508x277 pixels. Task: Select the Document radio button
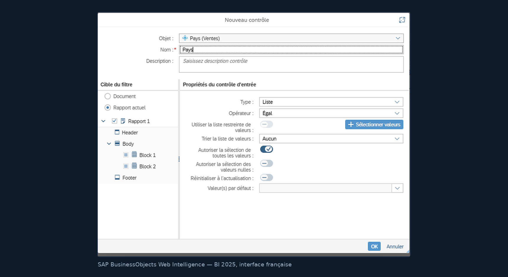(x=108, y=96)
